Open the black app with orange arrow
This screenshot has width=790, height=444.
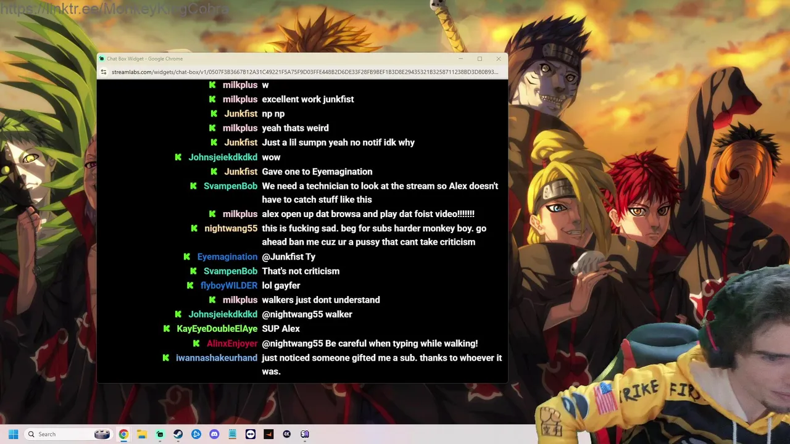point(268,434)
